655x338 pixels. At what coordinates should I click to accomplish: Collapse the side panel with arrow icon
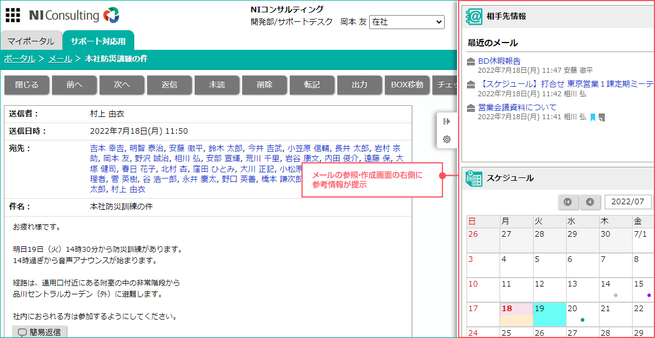click(x=446, y=121)
